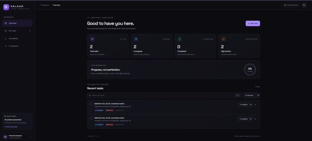Click the first task's red High priority tag
The image size is (312, 141).
[110, 110]
